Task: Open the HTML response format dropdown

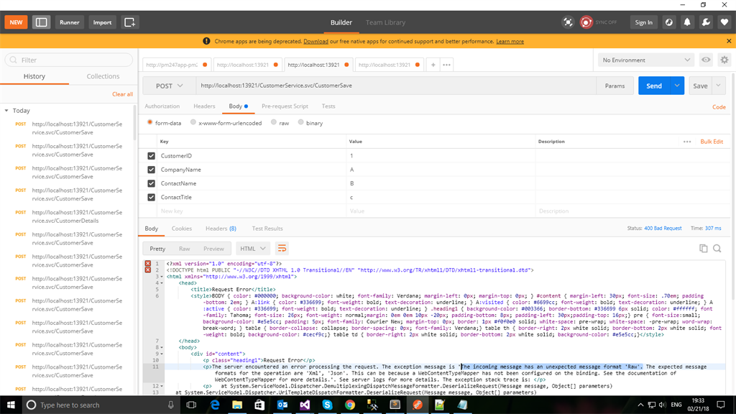Action: tap(253, 249)
